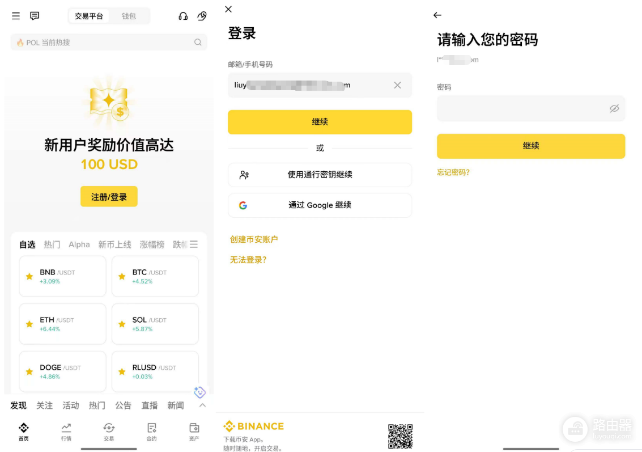Go to the 首页 home nav icon
This screenshot has width=642, height=452.
click(x=24, y=432)
